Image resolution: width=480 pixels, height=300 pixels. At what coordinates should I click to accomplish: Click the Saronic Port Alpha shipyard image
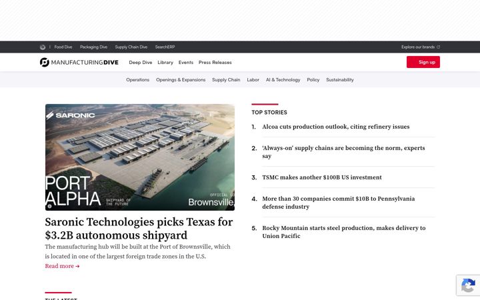point(140,157)
